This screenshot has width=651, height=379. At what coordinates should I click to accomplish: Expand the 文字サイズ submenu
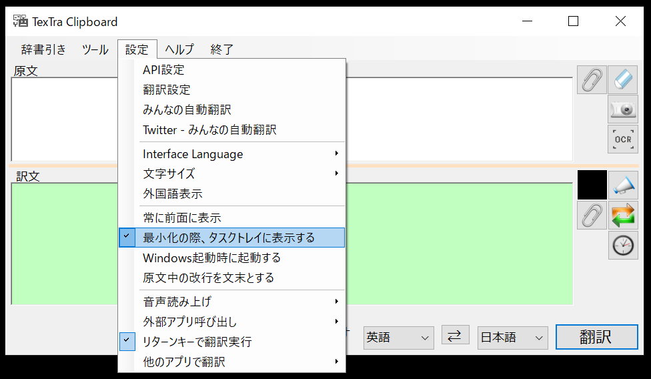coord(231,173)
